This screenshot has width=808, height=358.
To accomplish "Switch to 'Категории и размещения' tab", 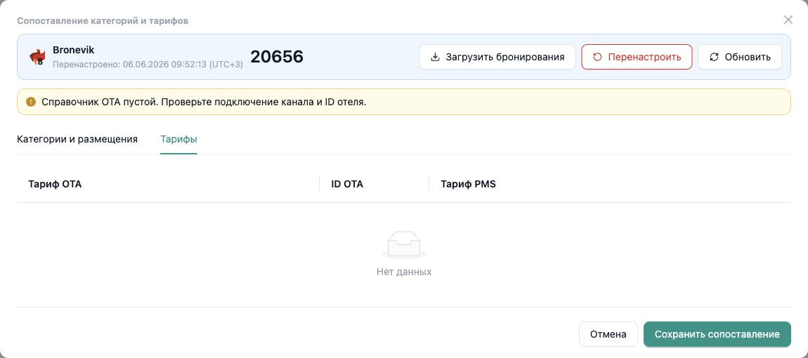I will pyautogui.click(x=77, y=139).
